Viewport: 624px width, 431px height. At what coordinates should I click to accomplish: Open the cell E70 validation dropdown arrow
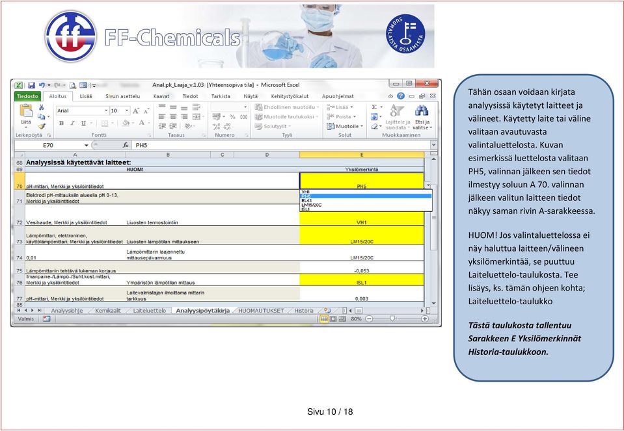click(x=428, y=185)
